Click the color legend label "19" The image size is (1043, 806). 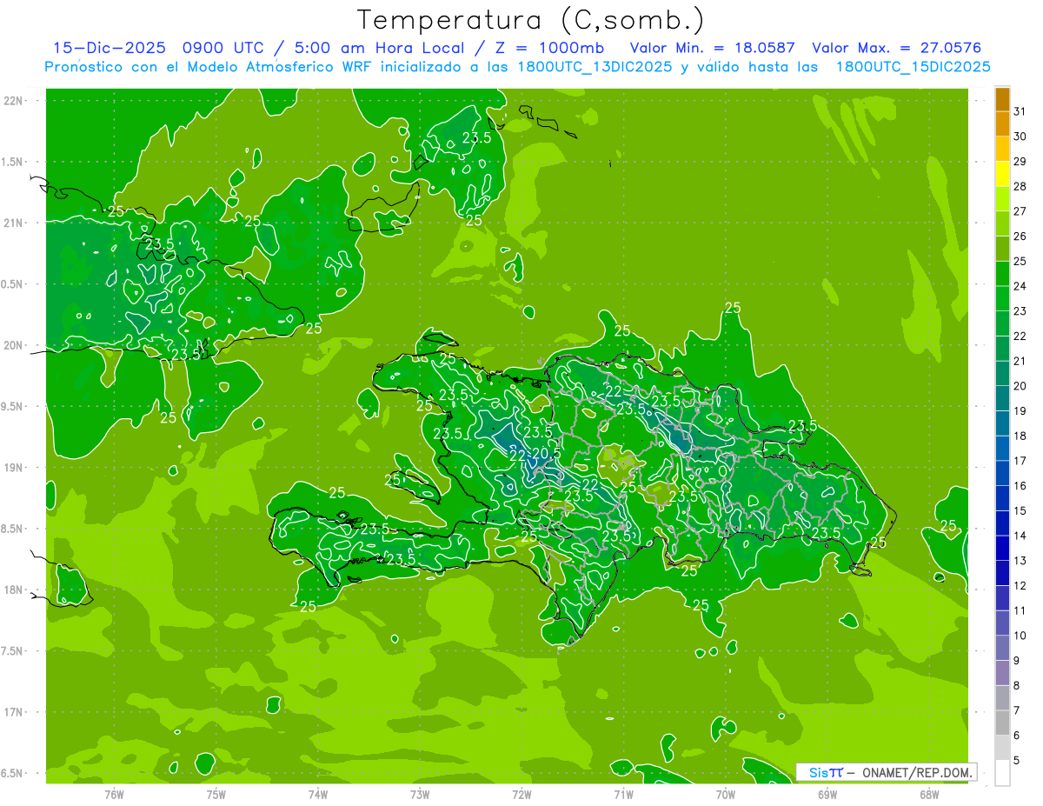(1020, 411)
